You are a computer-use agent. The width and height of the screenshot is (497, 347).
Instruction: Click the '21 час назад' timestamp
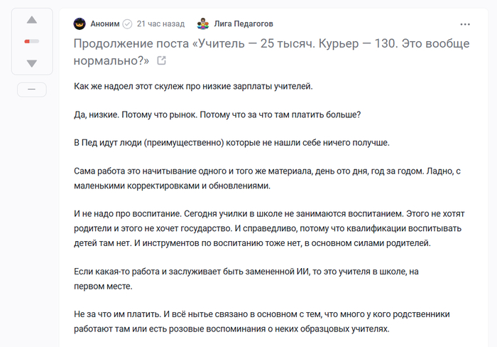(160, 23)
